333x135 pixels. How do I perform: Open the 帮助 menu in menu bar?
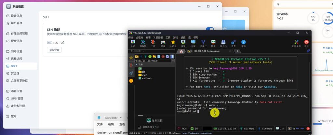[195, 37]
